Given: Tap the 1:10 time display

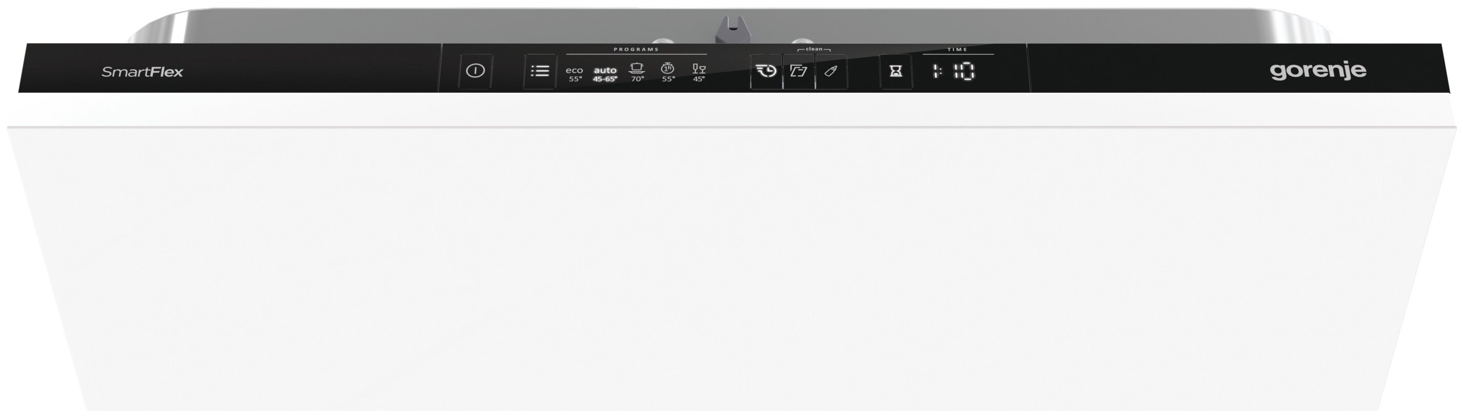Looking at the screenshot, I should [x=953, y=72].
